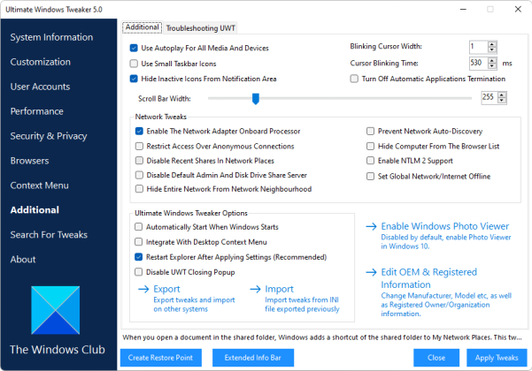This screenshot has width=532, height=371.
Task: Open Search For Tweaks page
Action: point(49,235)
